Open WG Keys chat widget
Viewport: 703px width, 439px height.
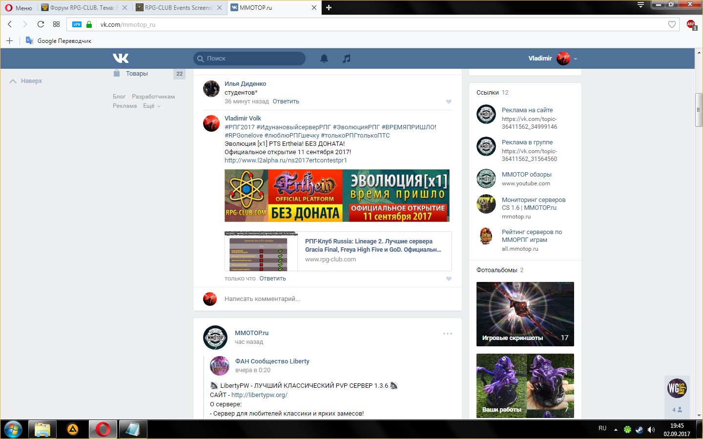pos(677,388)
